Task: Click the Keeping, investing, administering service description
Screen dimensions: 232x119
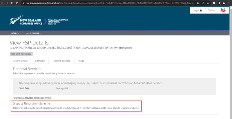Action: point(91,83)
